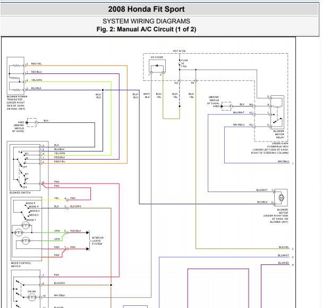Click the BLK label beside the G502 ground
The image size is (322, 308).
[242, 104]
